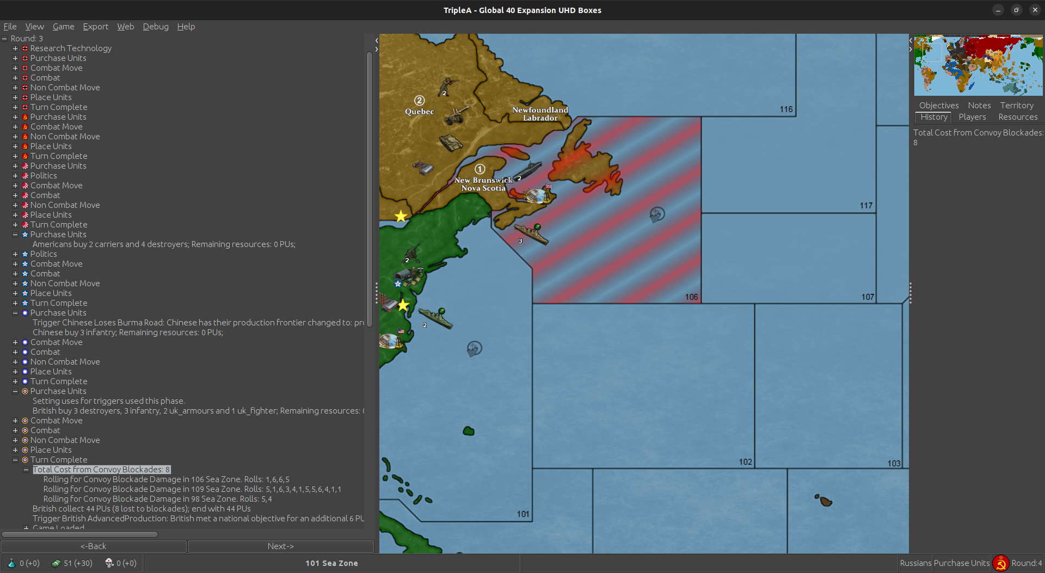Switch to the Territory tab
The height and width of the screenshot is (573, 1045).
pyautogui.click(x=1016, y=106)
